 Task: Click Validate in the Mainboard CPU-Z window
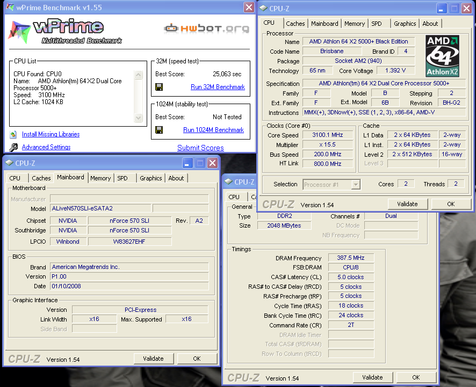click(x=153, y=359)
